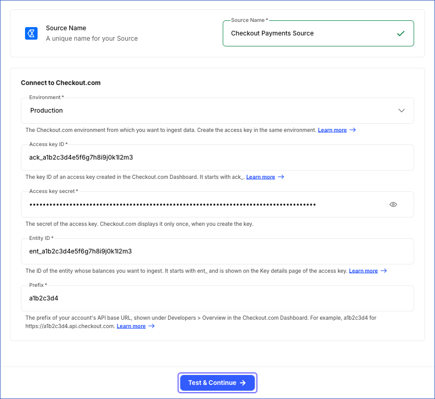The image size is (435, 399).
Task: Open the Production environment selector
Action: coord(217,111)
